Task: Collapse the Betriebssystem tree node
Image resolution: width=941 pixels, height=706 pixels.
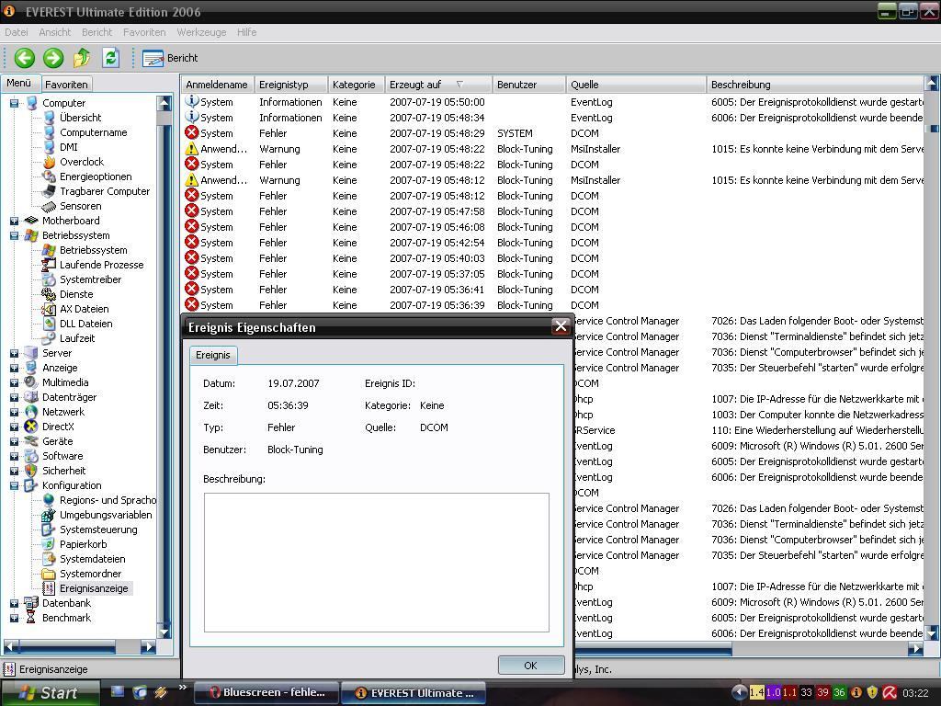Action: pos(14,236)
